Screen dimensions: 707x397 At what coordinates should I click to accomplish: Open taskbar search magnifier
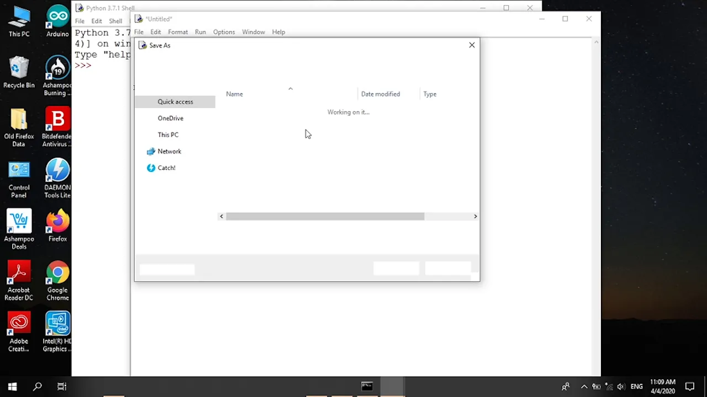tap(38, 387)
